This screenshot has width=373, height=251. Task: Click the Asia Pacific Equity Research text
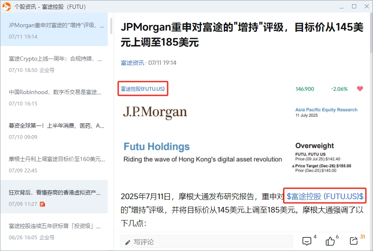[x=326, y=110]
